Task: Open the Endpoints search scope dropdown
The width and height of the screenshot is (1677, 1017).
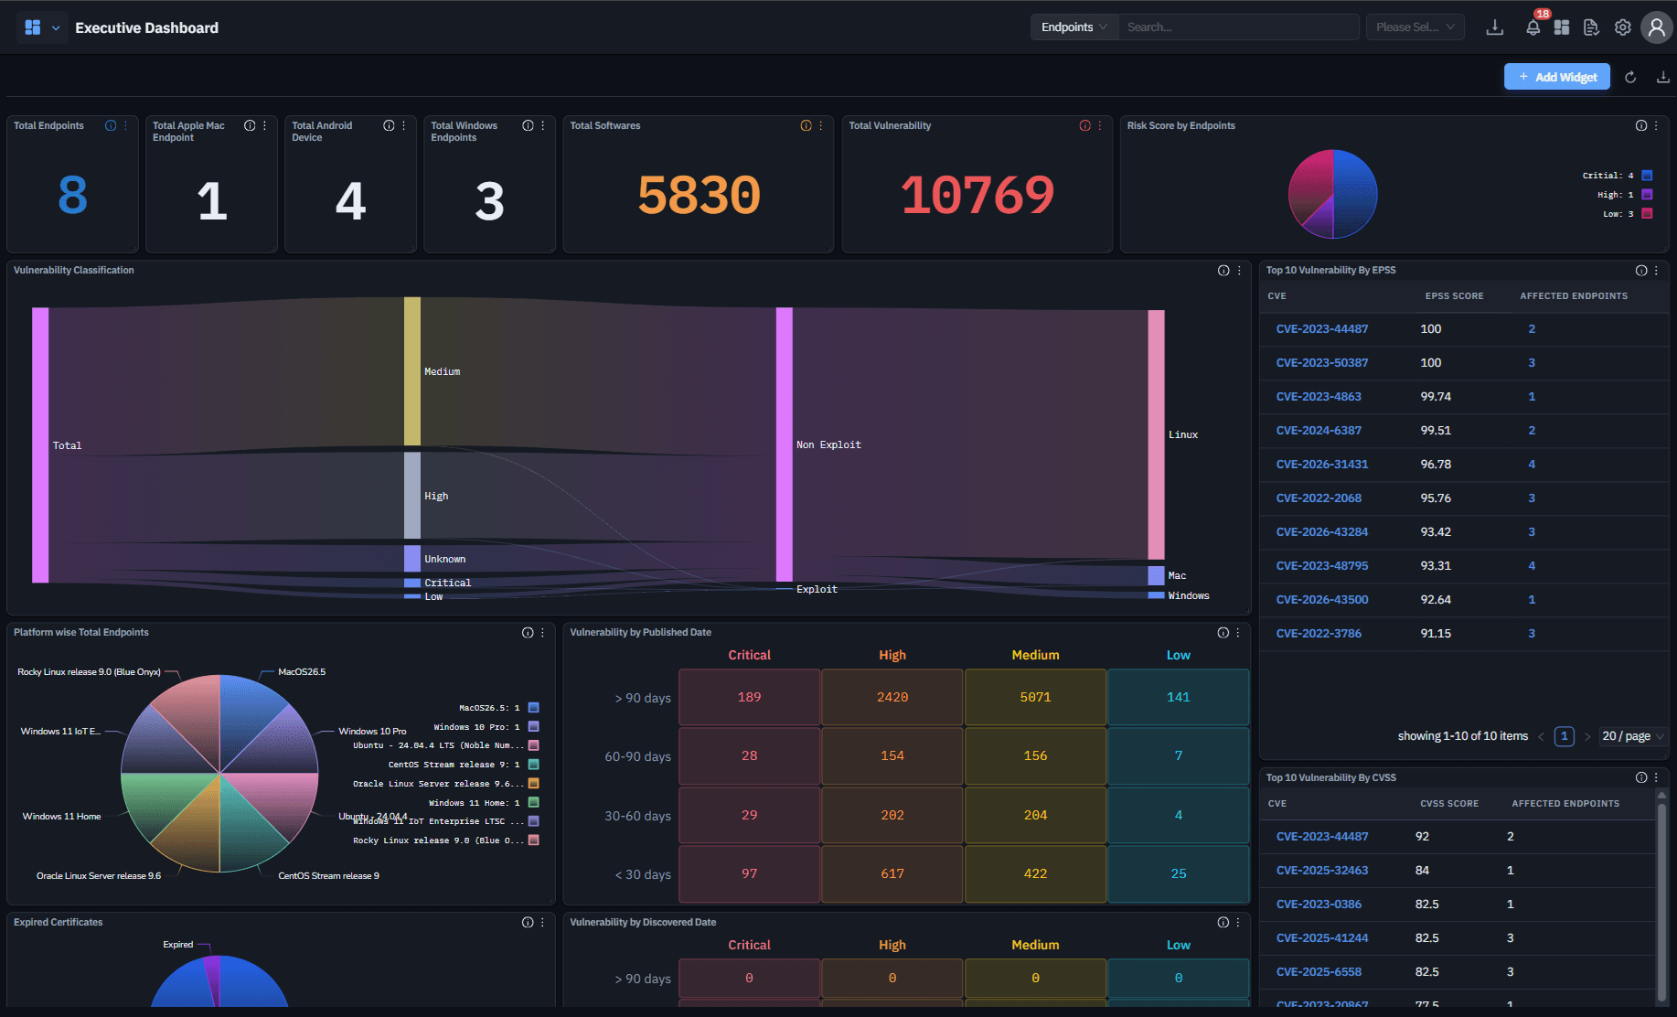Action: (x=1073, y=27)
